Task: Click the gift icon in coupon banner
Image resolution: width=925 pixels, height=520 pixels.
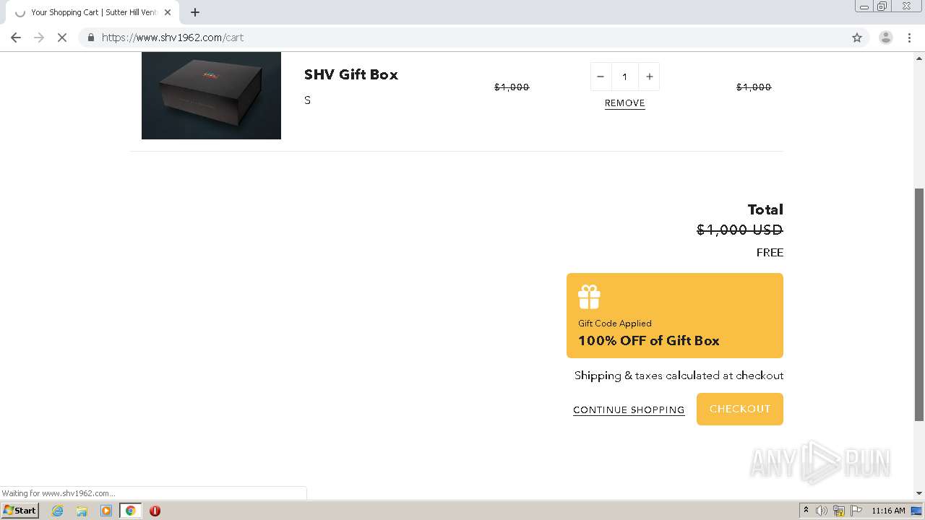Action: [x=589, y=297]
